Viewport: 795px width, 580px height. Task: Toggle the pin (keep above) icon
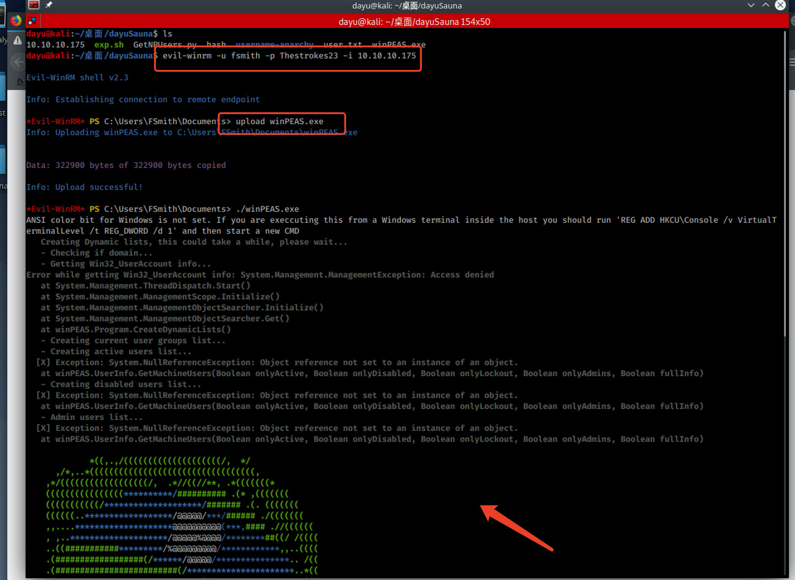point(49,5)
